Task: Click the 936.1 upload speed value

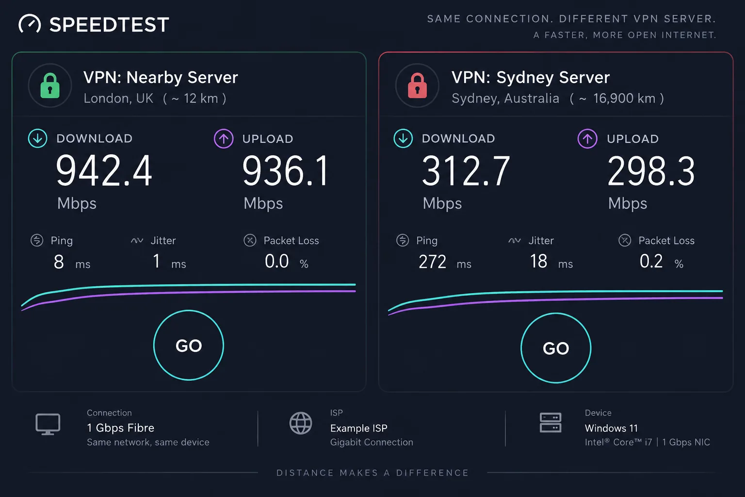Action: point(286,171)
